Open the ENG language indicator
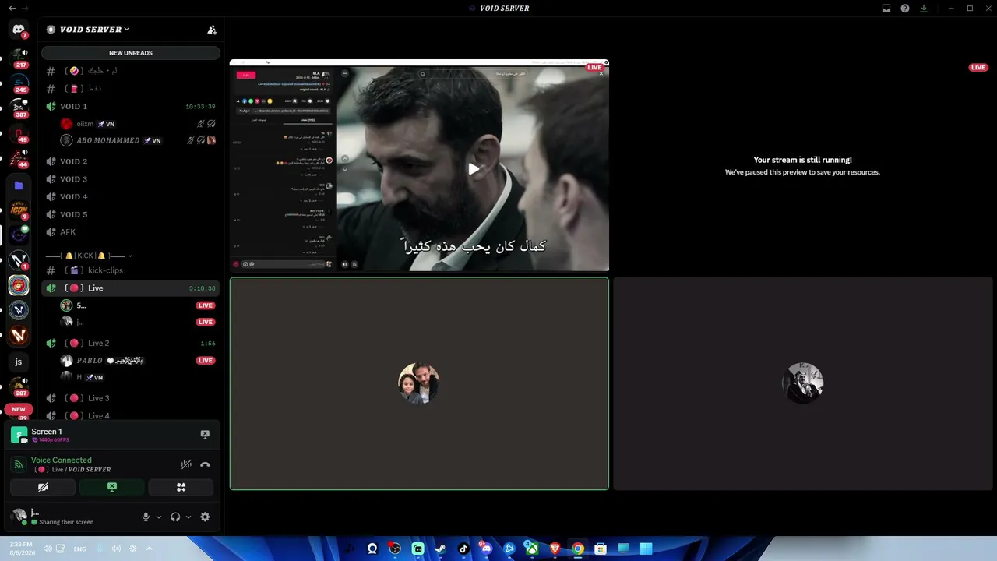Screen dimensions: 997x561 (79, 549)
